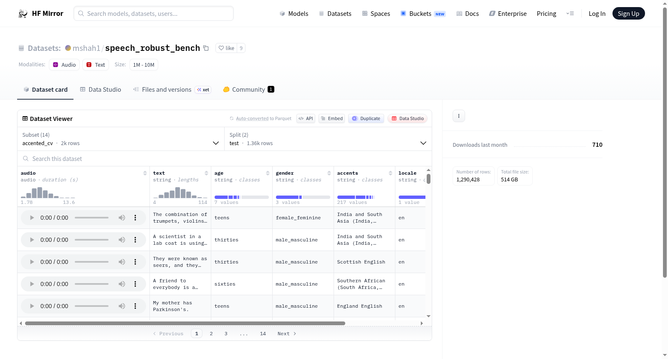The height and width of the screenshot is (359, 668).
Task: Open the mshah1 author link
Action: pyautogui.click(x=86, y=48)
